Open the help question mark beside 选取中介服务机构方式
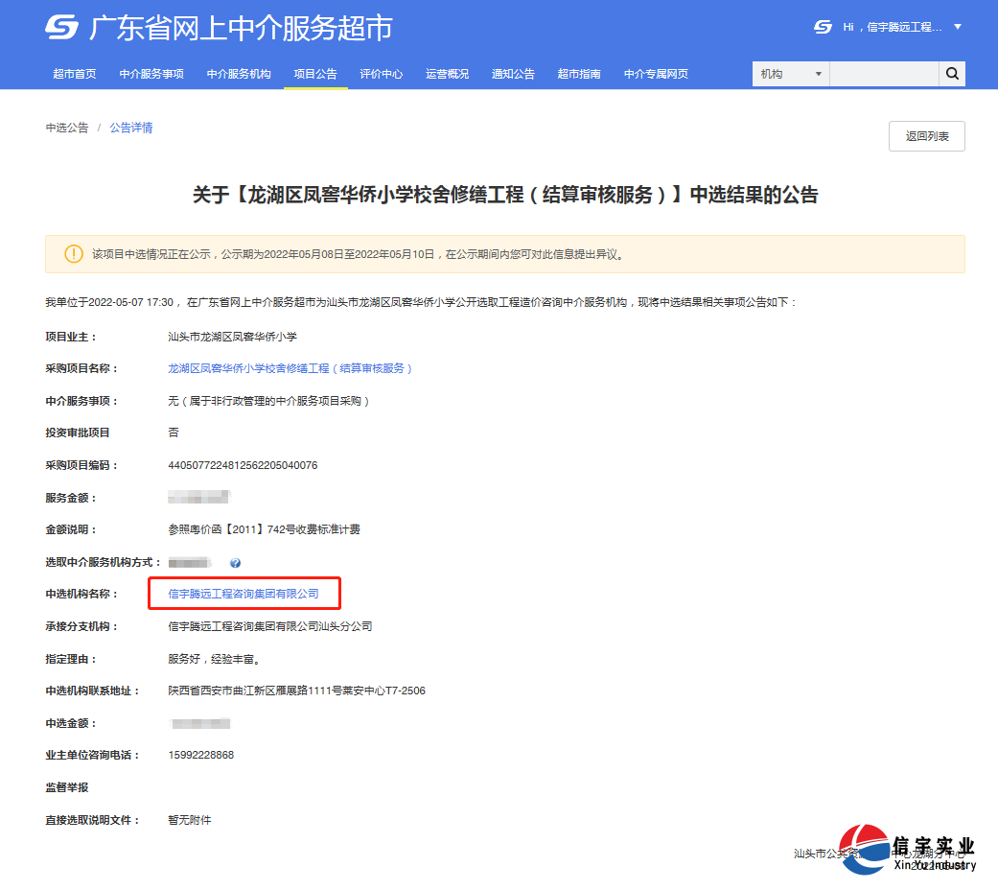The height and width of the screenshot is (890, 998). [x=235, y=562]
